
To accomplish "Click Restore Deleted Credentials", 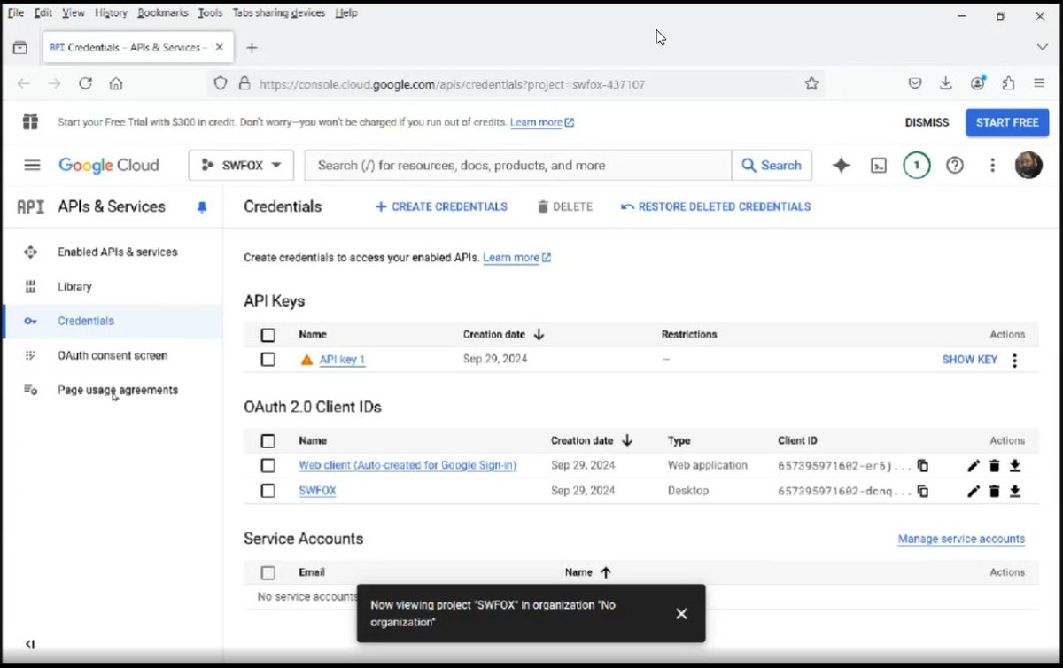I will (716, 206).
